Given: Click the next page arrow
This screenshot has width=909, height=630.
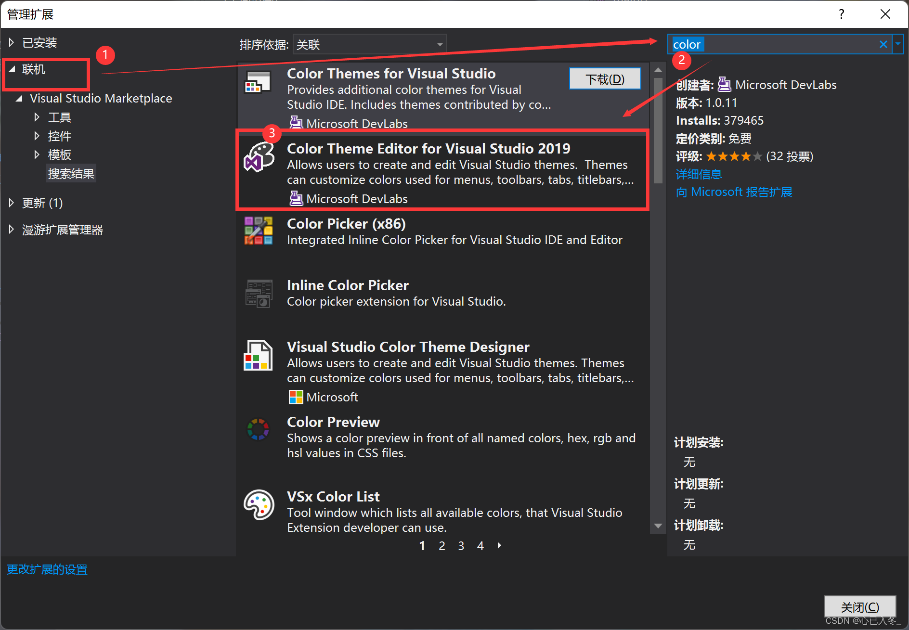Looking at the screenshot, I should [x=499, y=545].
